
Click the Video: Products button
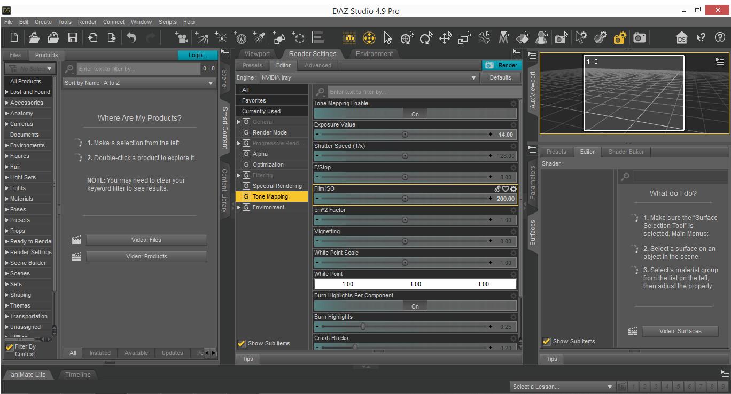[146, 256]
